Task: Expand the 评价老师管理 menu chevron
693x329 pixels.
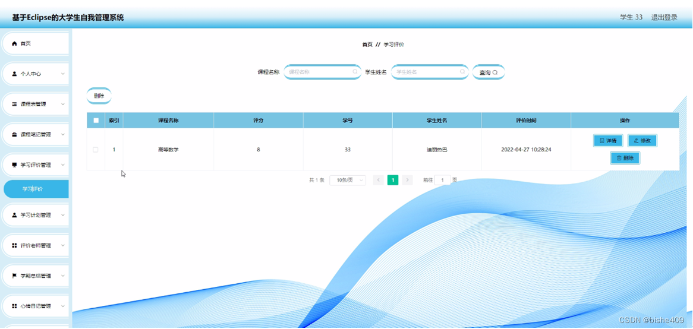Action: click(63, 245)
